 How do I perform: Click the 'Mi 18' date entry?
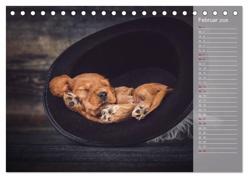point(218,105)
